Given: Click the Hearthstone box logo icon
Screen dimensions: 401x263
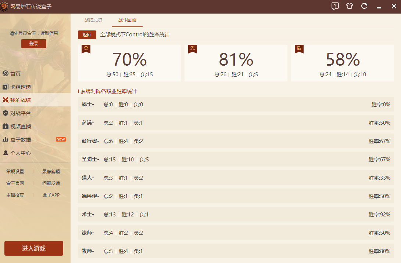Looking at the screenshot, I should 4,6.
